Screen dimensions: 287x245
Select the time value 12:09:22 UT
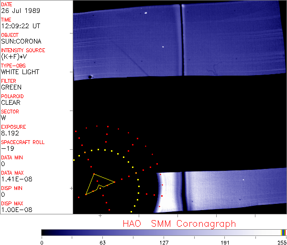20,26
